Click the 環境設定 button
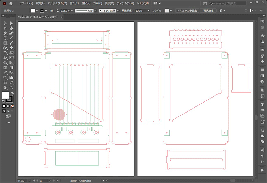 (x=208, y=11)
